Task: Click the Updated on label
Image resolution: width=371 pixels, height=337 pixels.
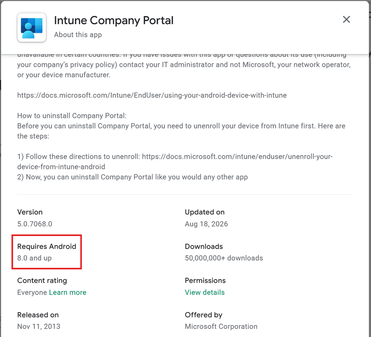Action: [x=205, y=212]
